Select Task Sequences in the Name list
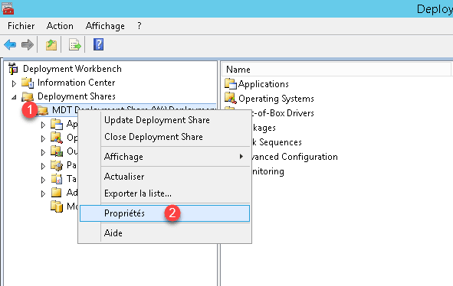 click(x=277, y=142)
